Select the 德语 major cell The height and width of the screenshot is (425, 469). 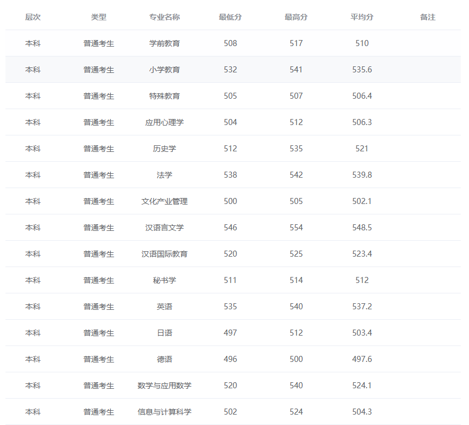165,359
